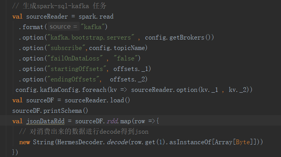Click sourceDF.printSchema() statement
This screenshot has width=281, height=157.
click(50, 111)
